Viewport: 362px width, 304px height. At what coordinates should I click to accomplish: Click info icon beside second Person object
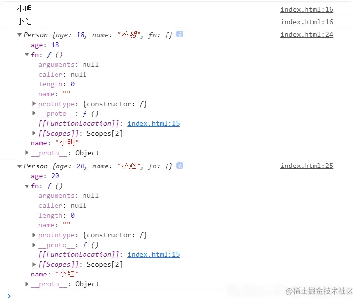180,166
